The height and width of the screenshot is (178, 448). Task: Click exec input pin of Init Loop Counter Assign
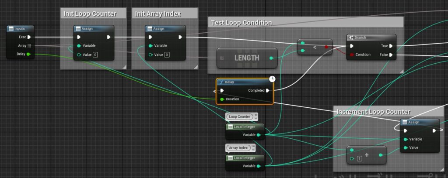79,37
